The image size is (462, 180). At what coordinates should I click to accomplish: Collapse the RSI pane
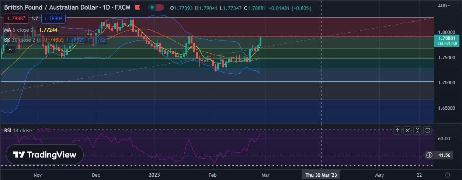417,130
